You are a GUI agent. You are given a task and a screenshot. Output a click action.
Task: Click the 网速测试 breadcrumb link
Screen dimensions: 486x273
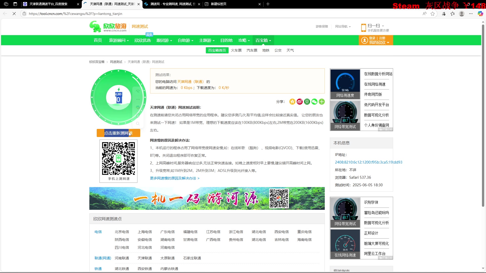pyautogui.click(x=116, y=62)
